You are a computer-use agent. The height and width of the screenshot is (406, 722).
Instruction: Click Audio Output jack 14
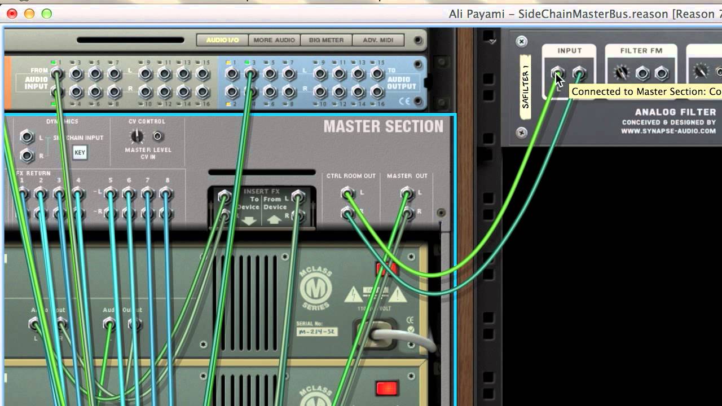point(359,91)
